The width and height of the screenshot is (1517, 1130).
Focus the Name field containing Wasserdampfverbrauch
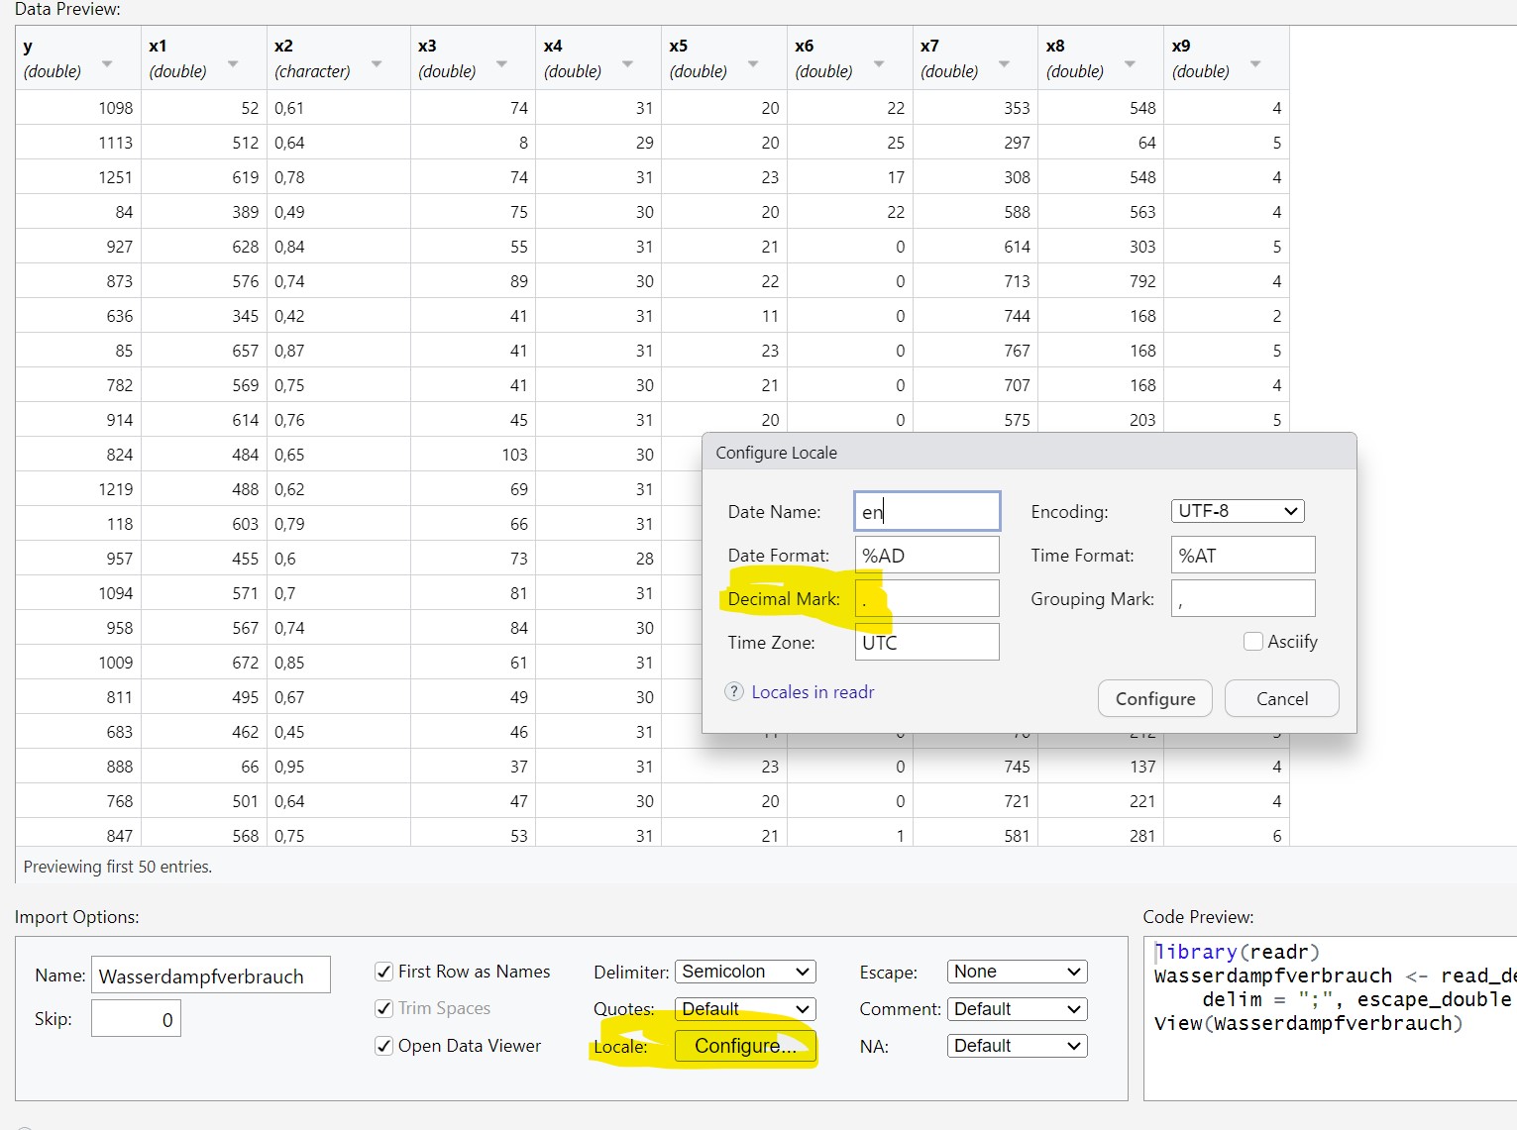211,976
